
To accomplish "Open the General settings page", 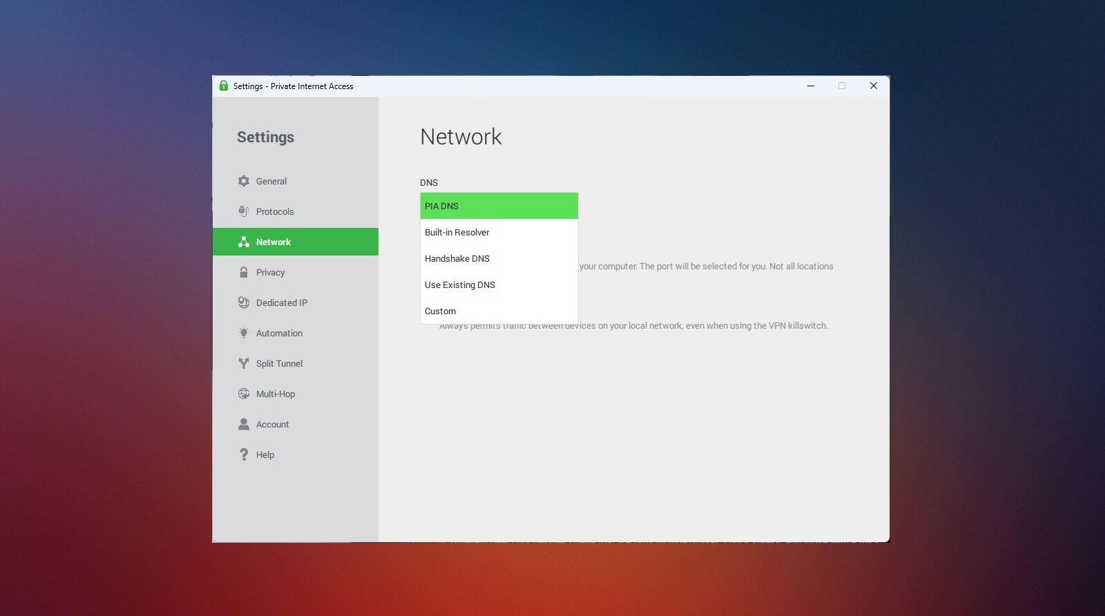I will click(x=296, y=181).
